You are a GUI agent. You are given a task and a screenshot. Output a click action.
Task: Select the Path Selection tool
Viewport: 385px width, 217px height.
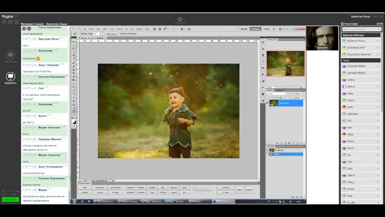(x=74, y=97)
